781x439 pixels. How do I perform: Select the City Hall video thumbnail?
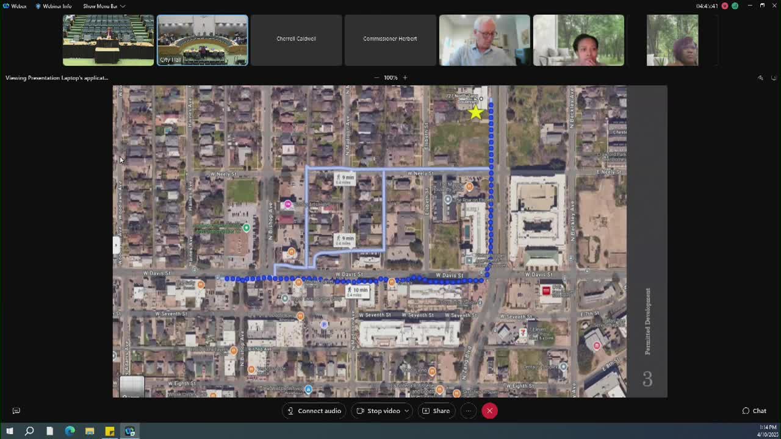point(203,40)
